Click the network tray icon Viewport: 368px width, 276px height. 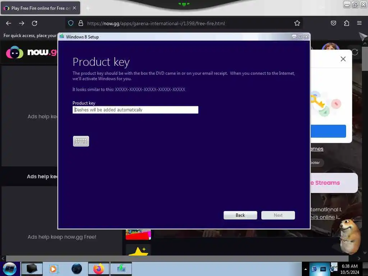(x=323, y=269)
